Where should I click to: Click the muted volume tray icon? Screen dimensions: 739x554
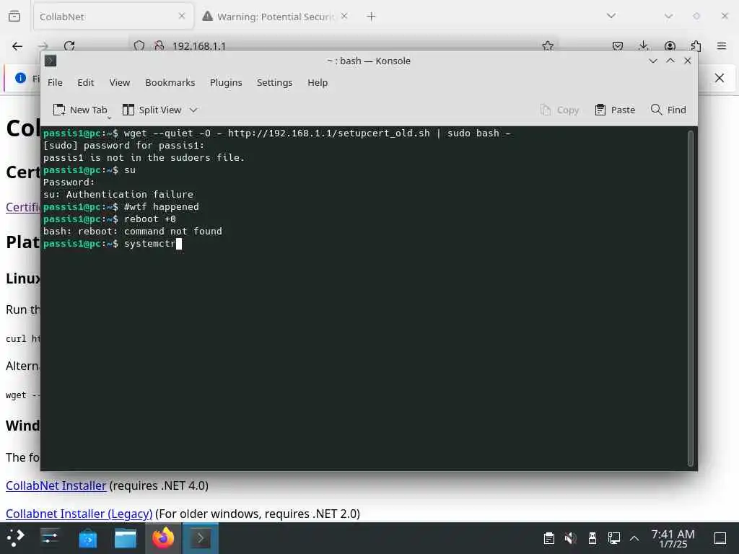point(571,538)
